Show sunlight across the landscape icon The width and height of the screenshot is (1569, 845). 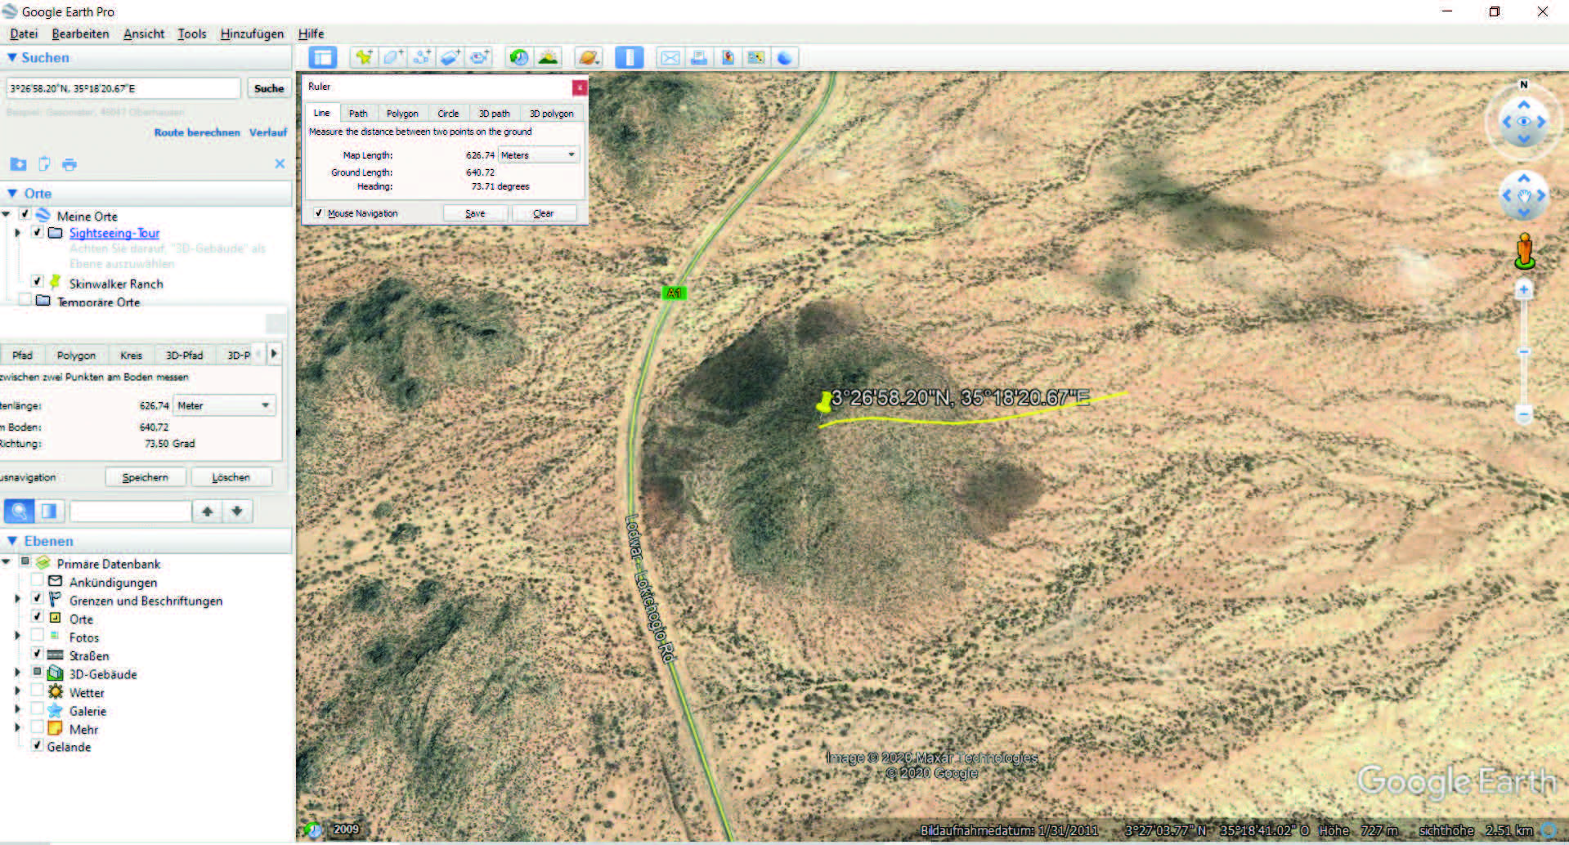548,57
